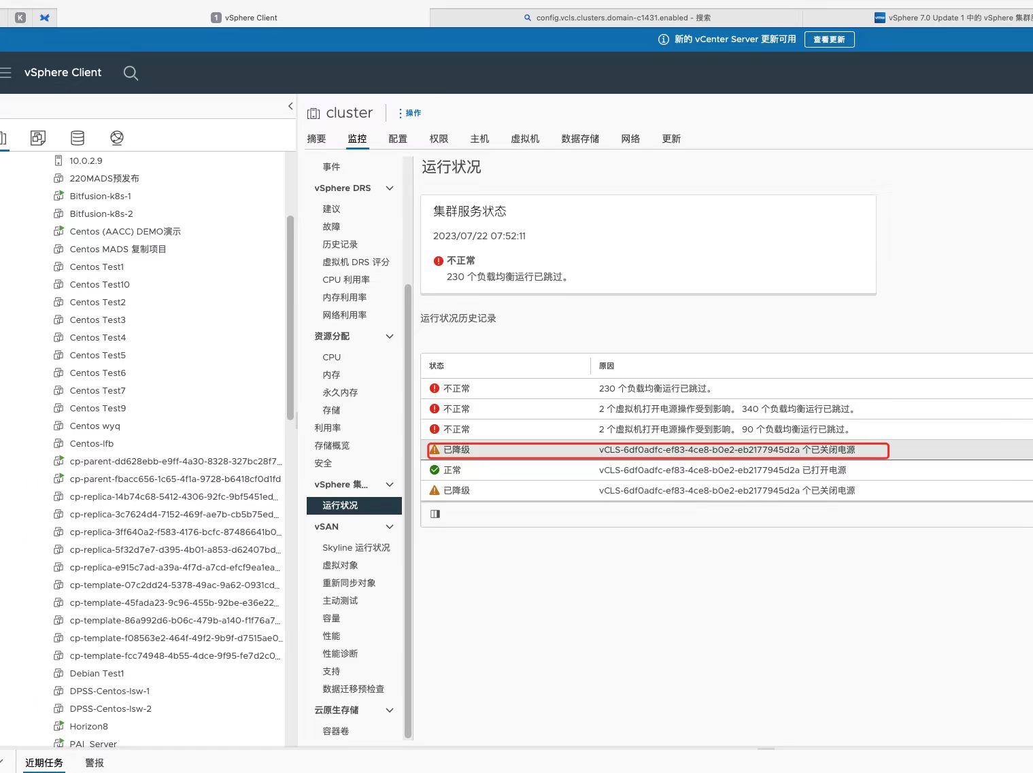Click the VM icon for Horizon8
This screenshot has height=773, width=1033.
58,726
